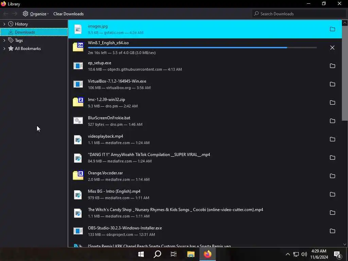The width and height of the screenshot is (348, 261).
Task: Click Firefox icon in the taskbar
Action: tap(208, 254)
